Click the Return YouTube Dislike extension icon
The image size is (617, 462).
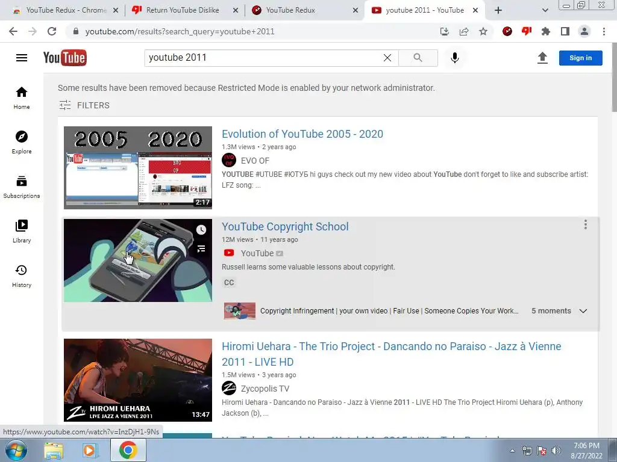(x=527, y=31)
